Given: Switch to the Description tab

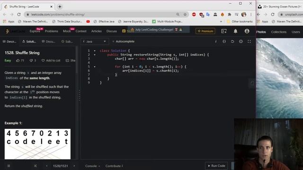Looking at the screenshot, I should [9, 42].
